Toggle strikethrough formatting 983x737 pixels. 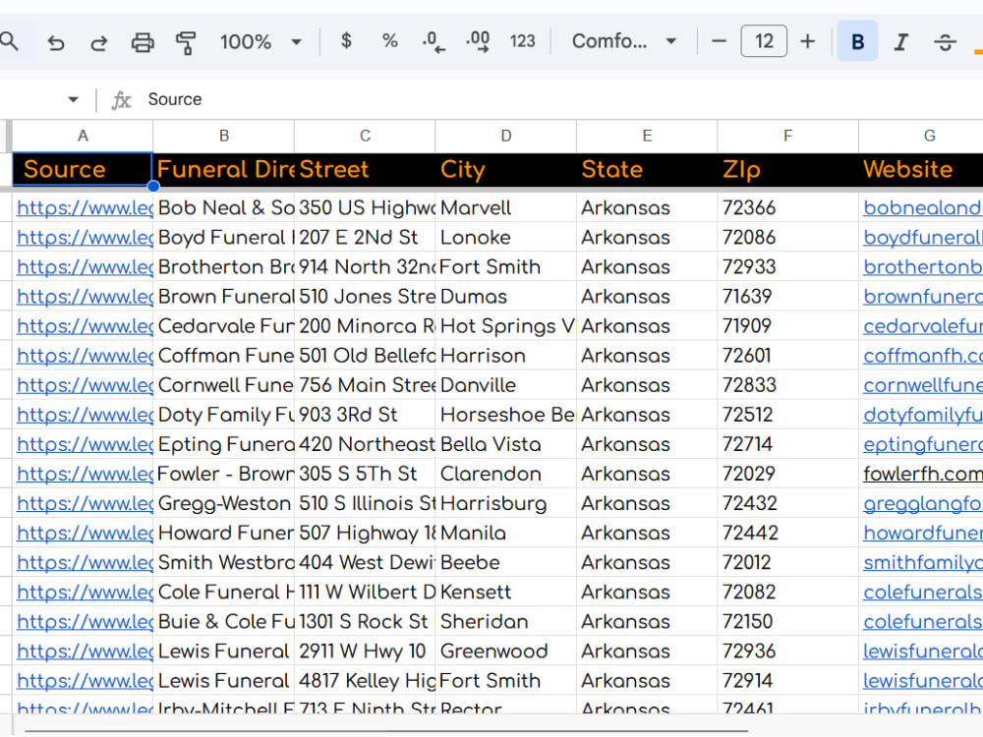[x=946, y=42]
